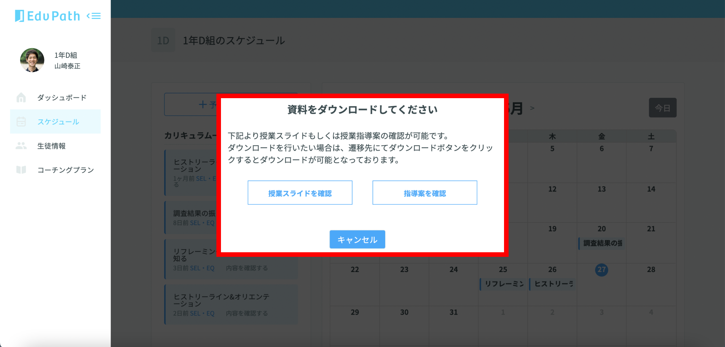
Task: Open the スケジュール sidebar menu entry
Action: point(58,122)
